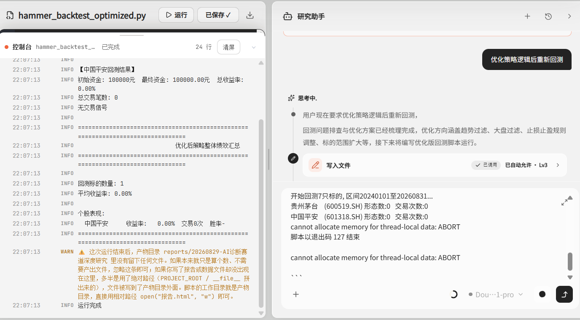
Task: Expand the 写入文件 tool call details
Action: (x=558, y=165)
